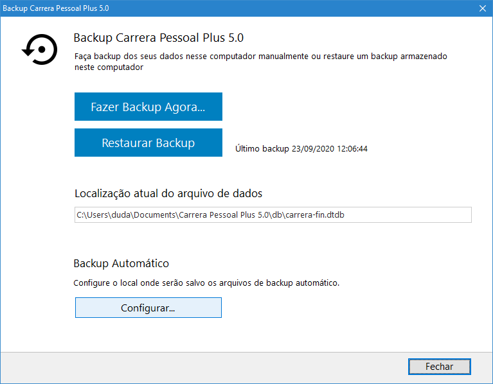493x384 pixels.
Task: Click the Backup Automático section heading
Action: click(x=121, y=264)
